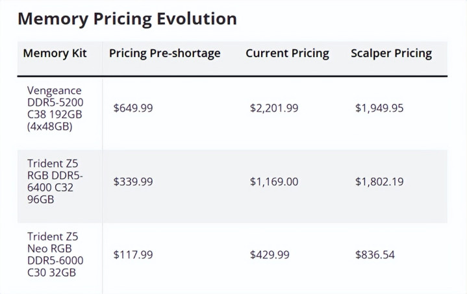Image resolution: width=467 pixels, height=294 pixels.
Task: Click the Trident Z5 RGB DDR5-6400 kit name
Action: pyautogui.click(x=55, y=181)
